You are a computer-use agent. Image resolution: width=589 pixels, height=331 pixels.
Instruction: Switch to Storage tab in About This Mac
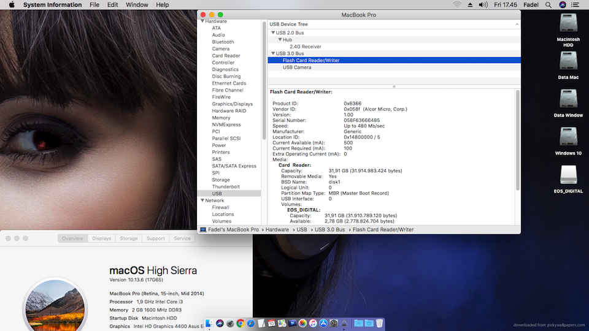click(128, 238)
